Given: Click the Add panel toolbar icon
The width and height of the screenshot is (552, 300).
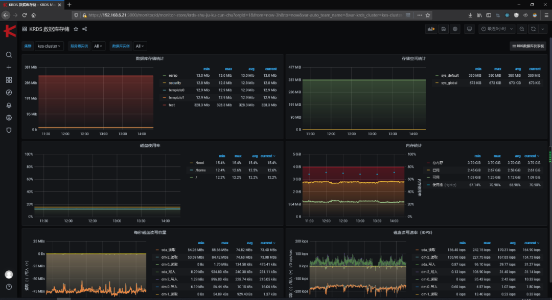Looking at the screenshot, I should point(431,29).
